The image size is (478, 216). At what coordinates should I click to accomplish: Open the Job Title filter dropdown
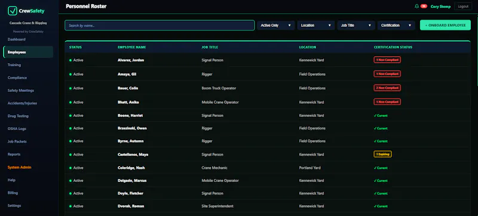click(x=356, y=26)
